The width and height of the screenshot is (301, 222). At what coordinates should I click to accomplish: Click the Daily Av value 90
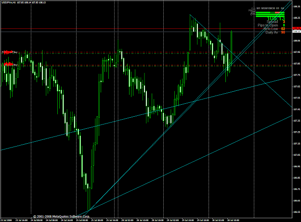pyautogui.click(x=283, y=32)
